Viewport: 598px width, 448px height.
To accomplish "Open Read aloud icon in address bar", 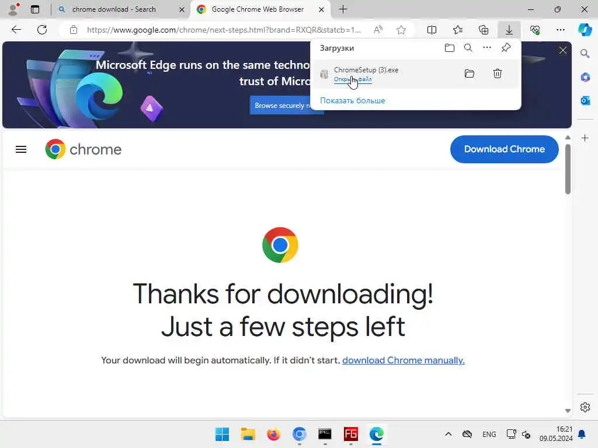I will (378, 30).
